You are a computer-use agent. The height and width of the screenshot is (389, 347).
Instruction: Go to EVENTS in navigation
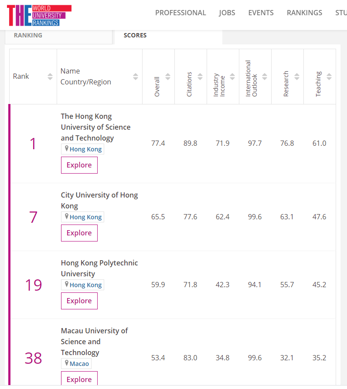(x=261, y=13)
